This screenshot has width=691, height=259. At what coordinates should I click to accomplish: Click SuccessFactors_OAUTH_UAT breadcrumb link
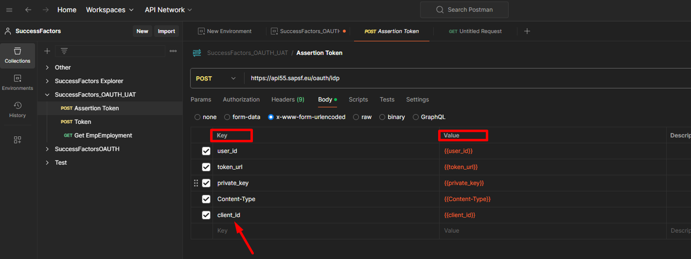tap(248, 53)
